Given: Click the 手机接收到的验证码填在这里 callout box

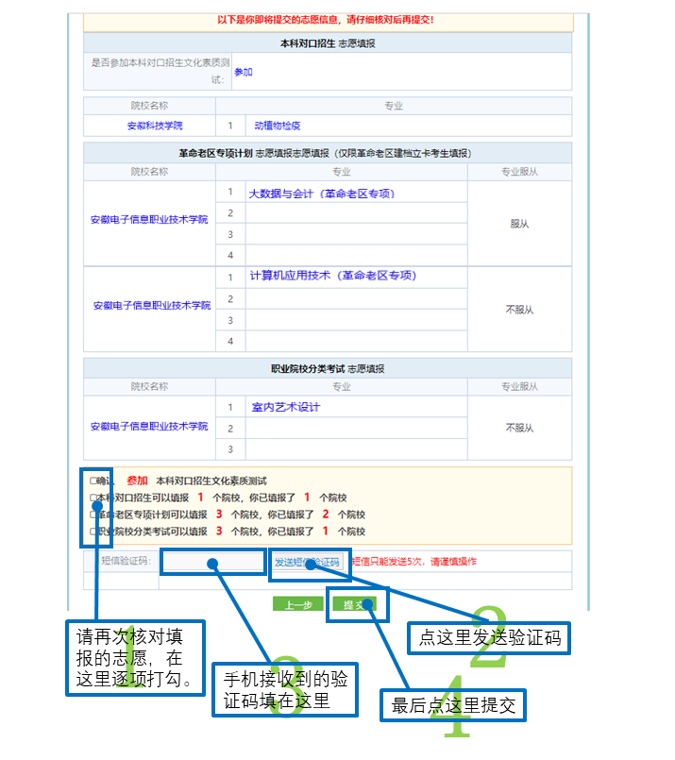Looking at the screenshot, I should point(283,689).
